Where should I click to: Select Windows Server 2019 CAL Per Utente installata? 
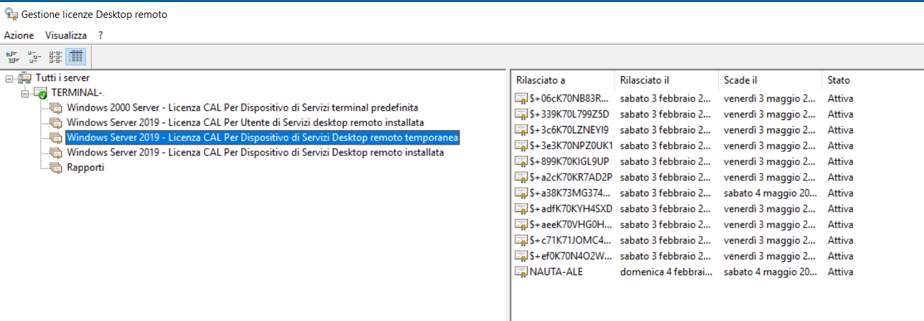pos(245,122)
